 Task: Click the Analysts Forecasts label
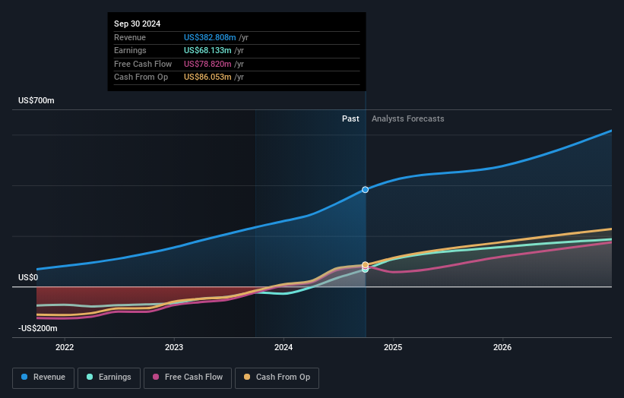click(408, 119)
